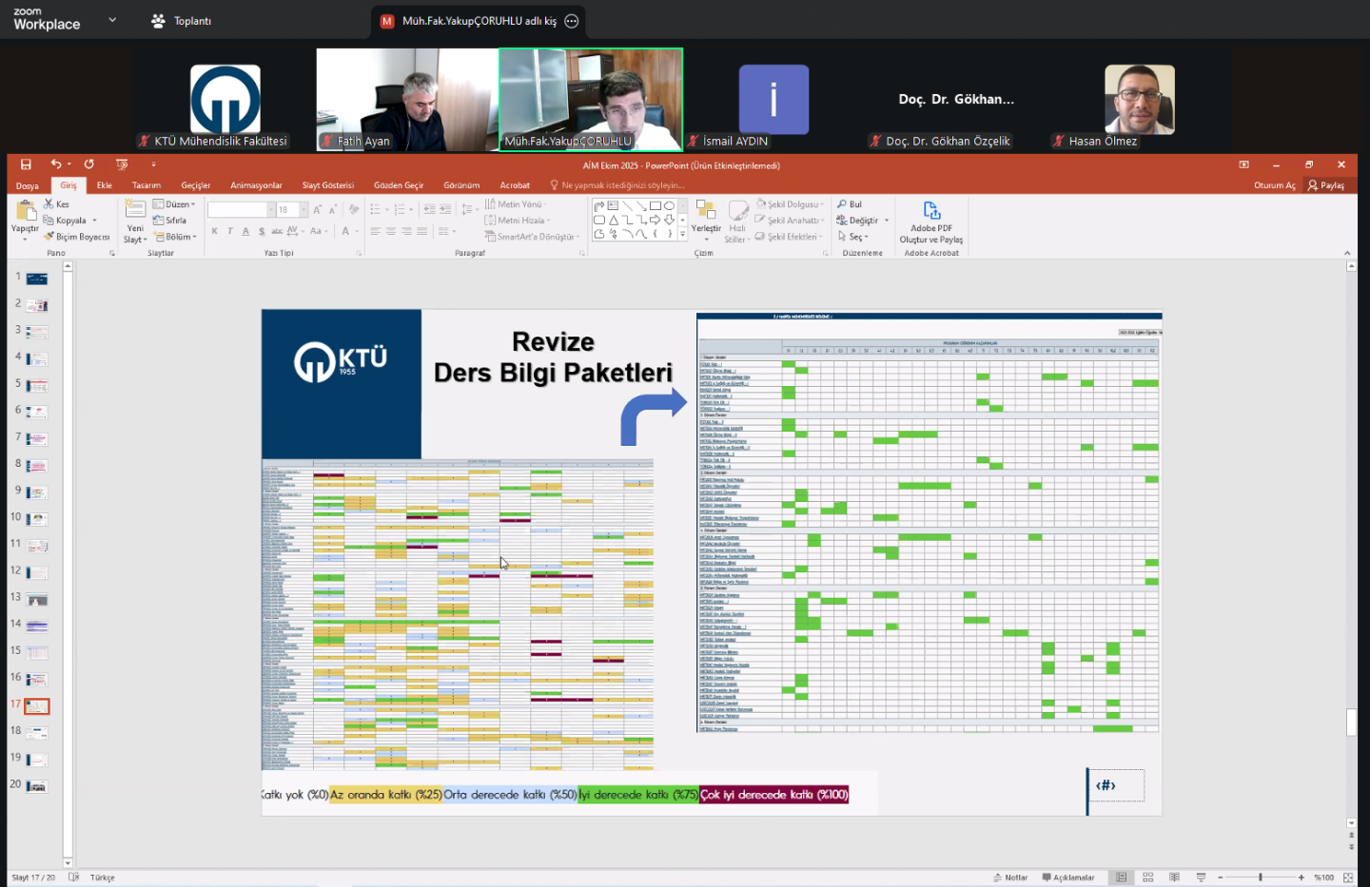
Task: Select the Biçim Boyacısı format painter
Action: [77, 237]
